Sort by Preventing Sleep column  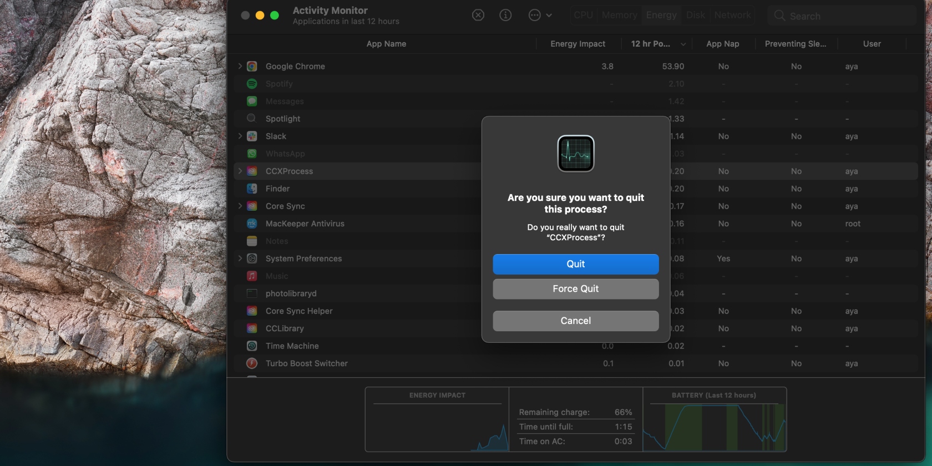point(796,44)
